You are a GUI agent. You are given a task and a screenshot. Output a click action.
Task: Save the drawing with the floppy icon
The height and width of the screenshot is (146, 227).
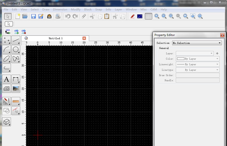(33, 16)
